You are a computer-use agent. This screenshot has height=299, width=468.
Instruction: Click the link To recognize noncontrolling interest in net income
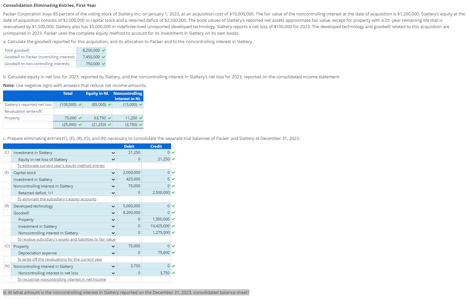tap(61, 279)
